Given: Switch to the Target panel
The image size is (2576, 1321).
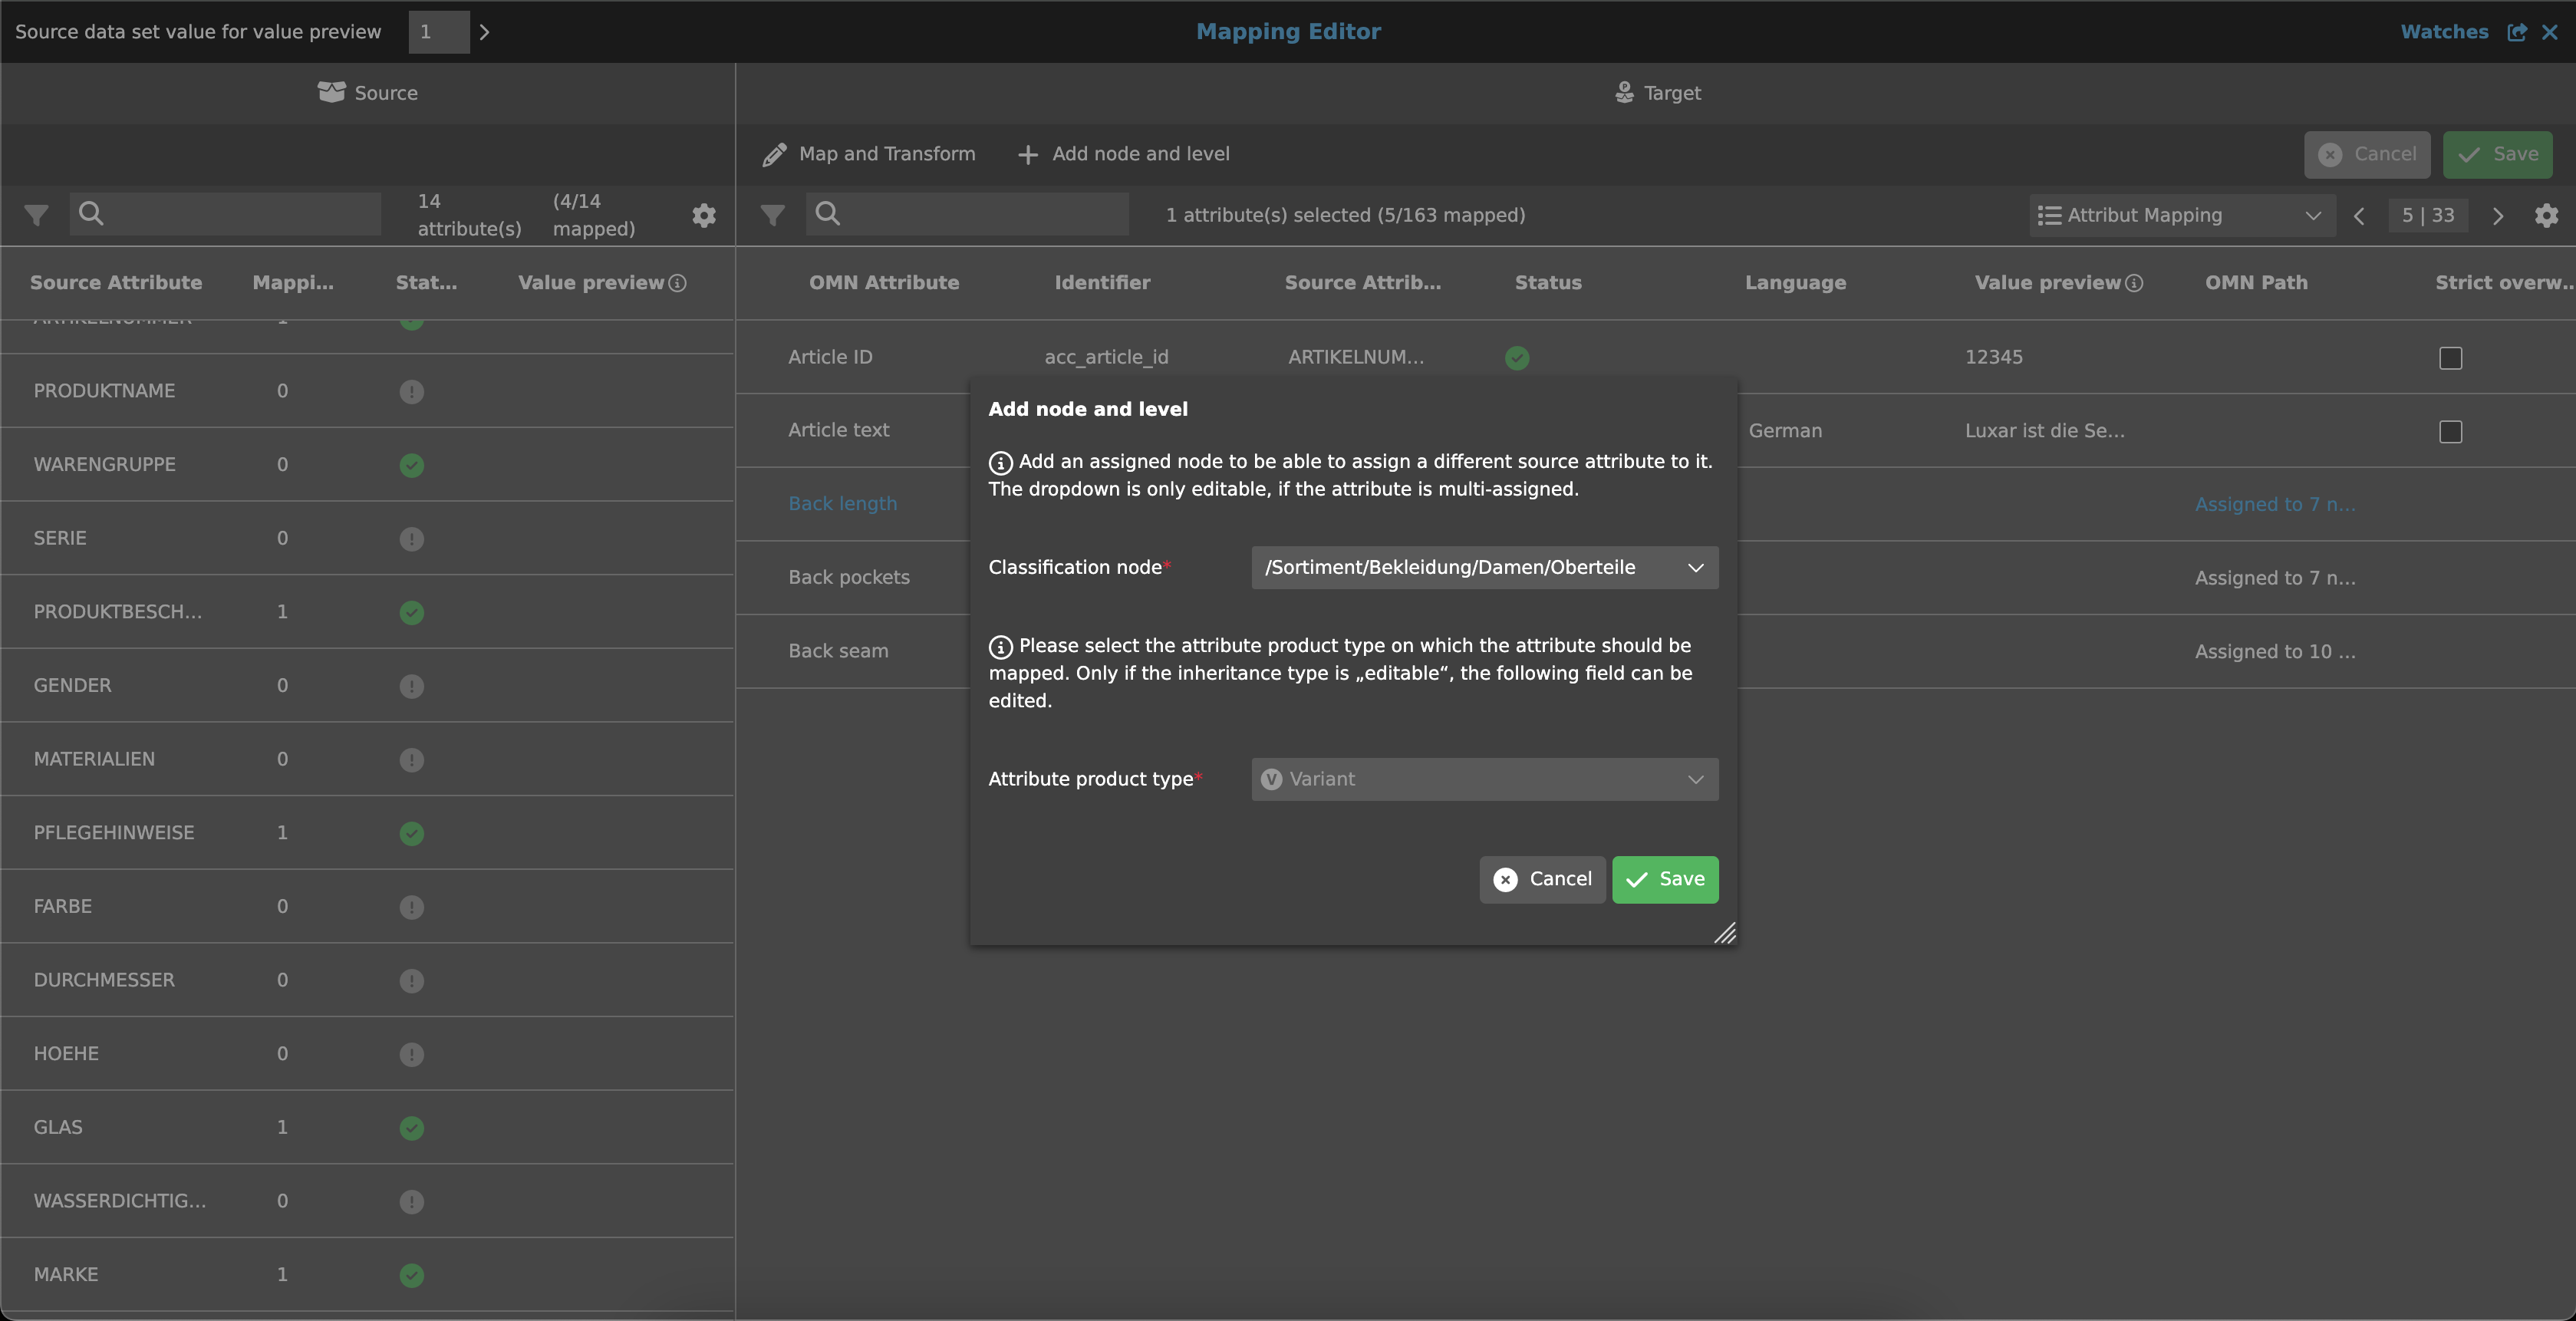Looking at the screenshot, I should click(x=1658, y=92).
